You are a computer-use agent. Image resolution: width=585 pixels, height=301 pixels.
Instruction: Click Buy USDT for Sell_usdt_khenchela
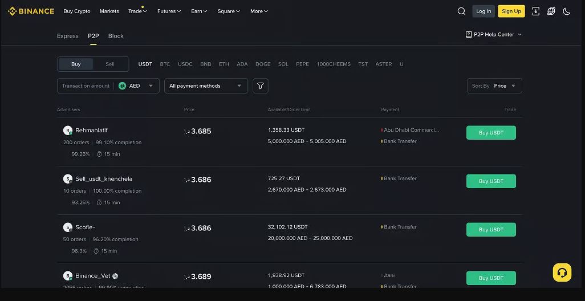[x=491, y=181]
